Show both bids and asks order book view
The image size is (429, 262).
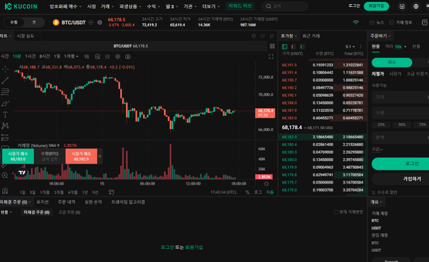tap(285, 47)
